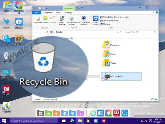Click the magnifier search icon in dock
Image resolution: width=165 pixels, height=124 pixels.
coord(125,113)
